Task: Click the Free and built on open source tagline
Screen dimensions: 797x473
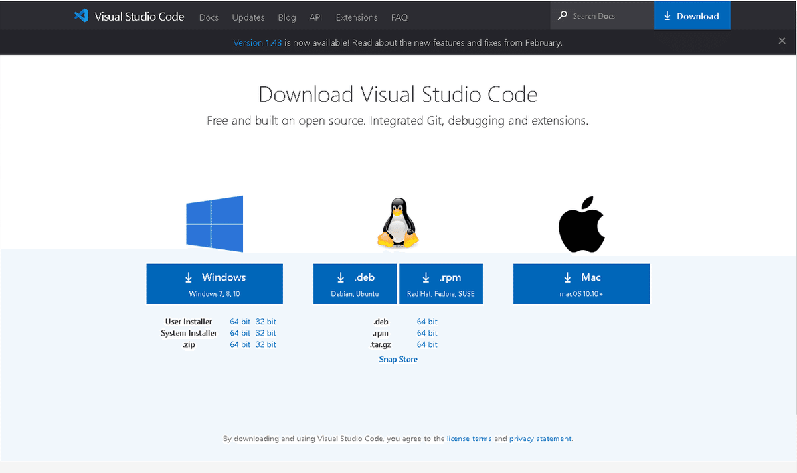Action: click(398, 121)
